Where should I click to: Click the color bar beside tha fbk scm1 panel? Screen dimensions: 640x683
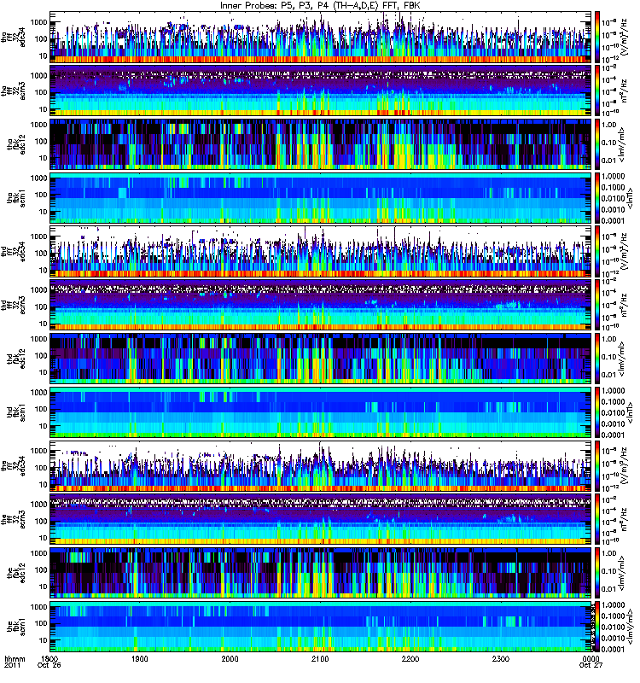(597, 198)
